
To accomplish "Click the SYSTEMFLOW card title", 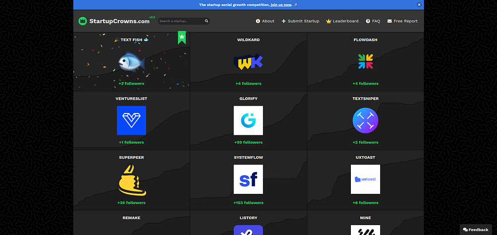I will [248, 158].
